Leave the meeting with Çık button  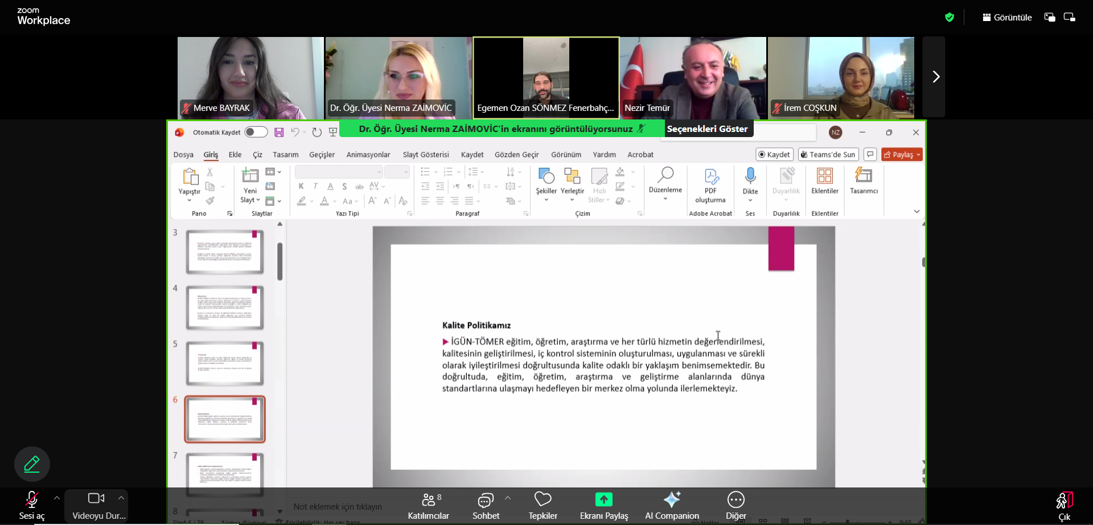coord(1064,505)
